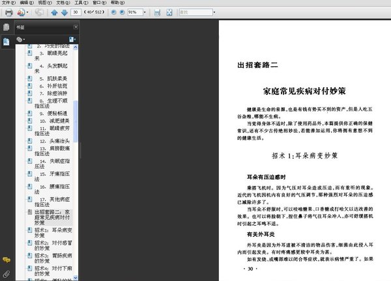
Task: Click the page number field showing 30
Action: pos(76,12)
